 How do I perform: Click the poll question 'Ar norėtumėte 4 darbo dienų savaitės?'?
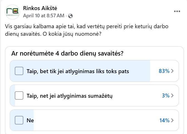[x=67, y=53]
